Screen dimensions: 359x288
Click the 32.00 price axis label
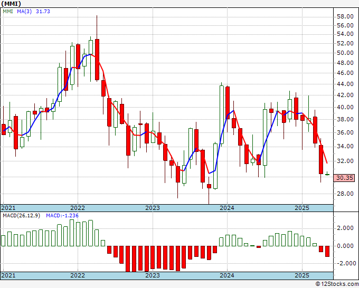click(345, 161)
